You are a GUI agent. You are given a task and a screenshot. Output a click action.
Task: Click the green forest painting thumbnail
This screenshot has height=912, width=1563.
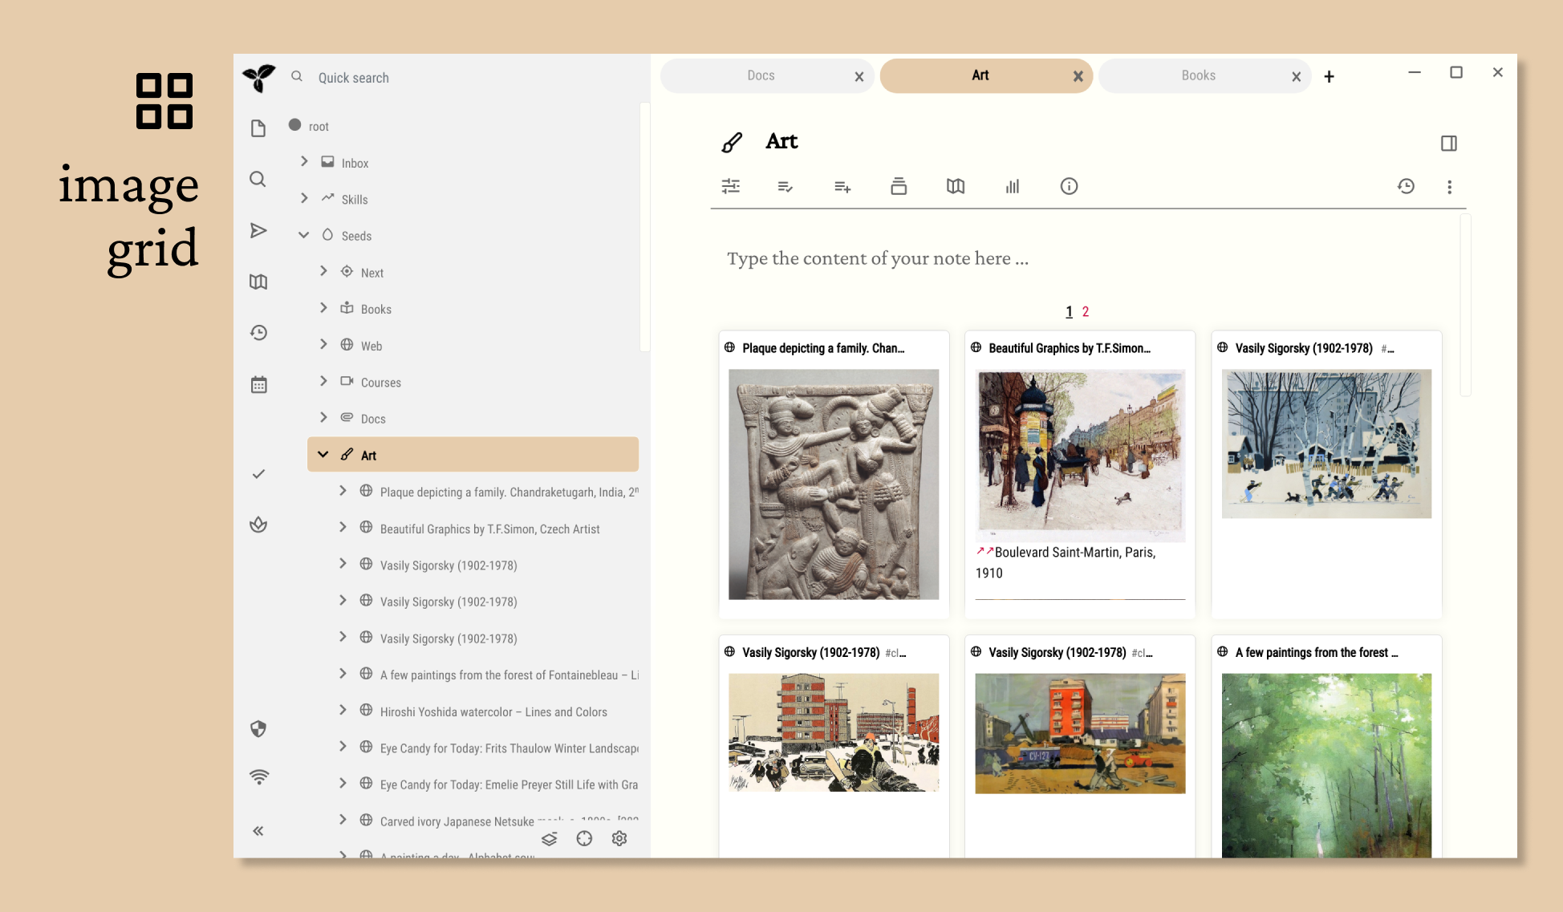1326,765
